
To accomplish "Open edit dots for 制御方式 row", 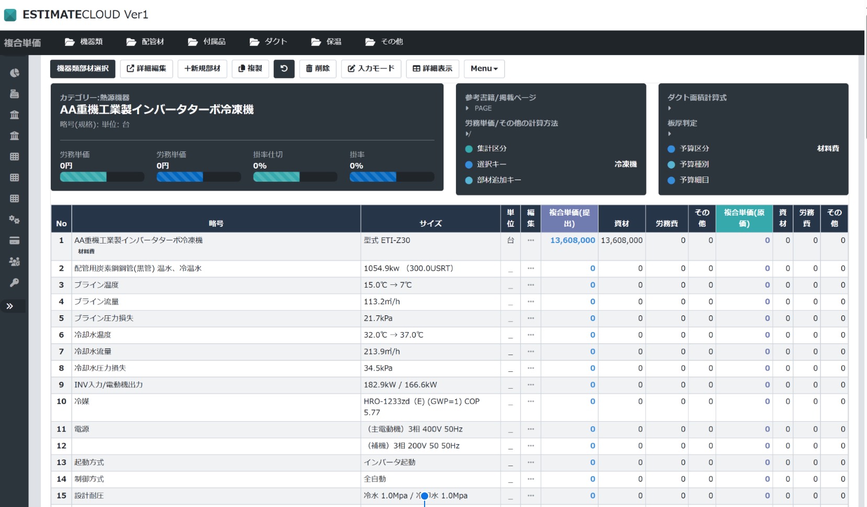I will pyautogui.click(x=531, y=479).
